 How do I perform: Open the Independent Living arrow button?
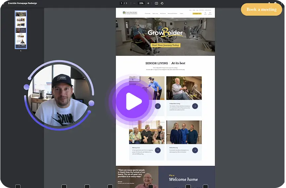click(195, 106)
